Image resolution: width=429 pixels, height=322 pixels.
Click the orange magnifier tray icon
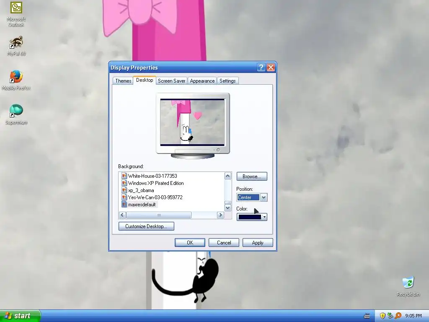pos(398,316)
